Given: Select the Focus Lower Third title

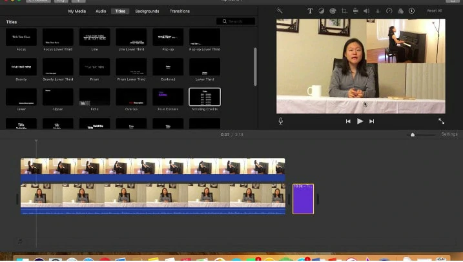Looking at the screenshot, I should pyautogui.click(x=58, y=37).
